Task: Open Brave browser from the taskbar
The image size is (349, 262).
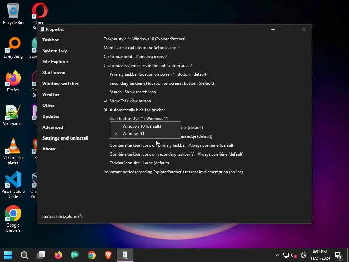Action: pyautogui.click(x=108, y=255)
